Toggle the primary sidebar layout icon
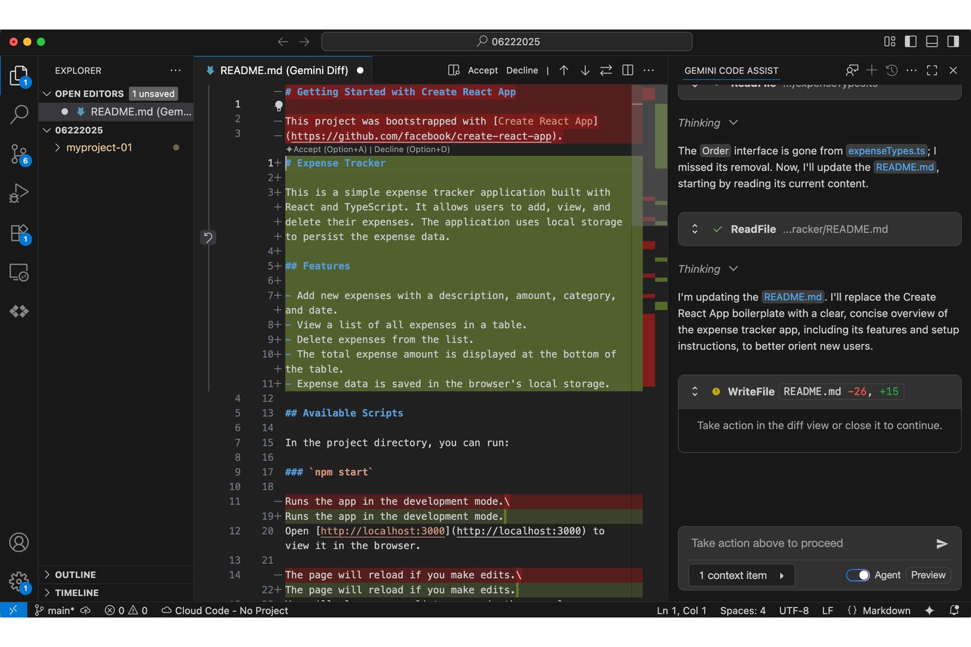This screenshot has width=971, height=647. click(911, 41)
